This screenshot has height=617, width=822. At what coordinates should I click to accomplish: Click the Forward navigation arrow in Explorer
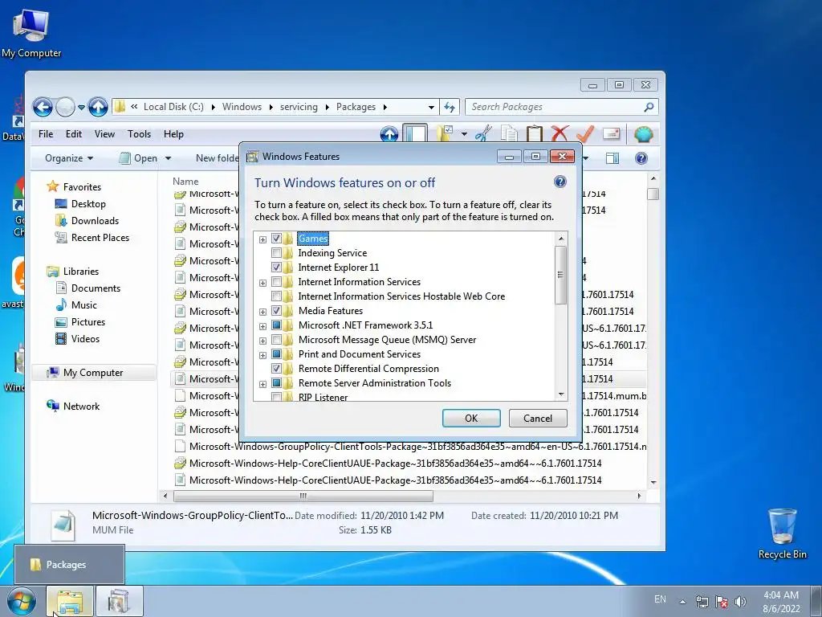point(65,107)
